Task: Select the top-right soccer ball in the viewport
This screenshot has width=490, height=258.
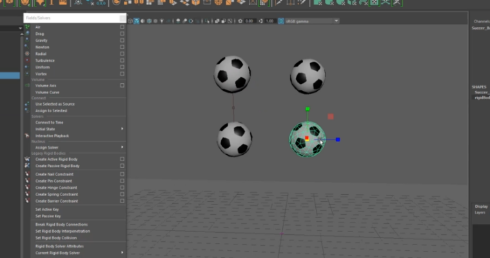Action: [308, 76]
